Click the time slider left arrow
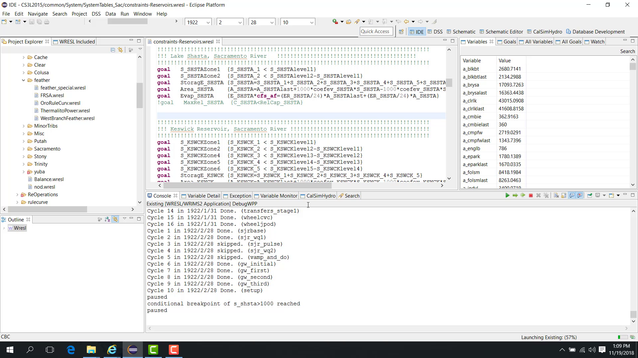The height and width of the screenshot is (358, 638). pos(90,21)
